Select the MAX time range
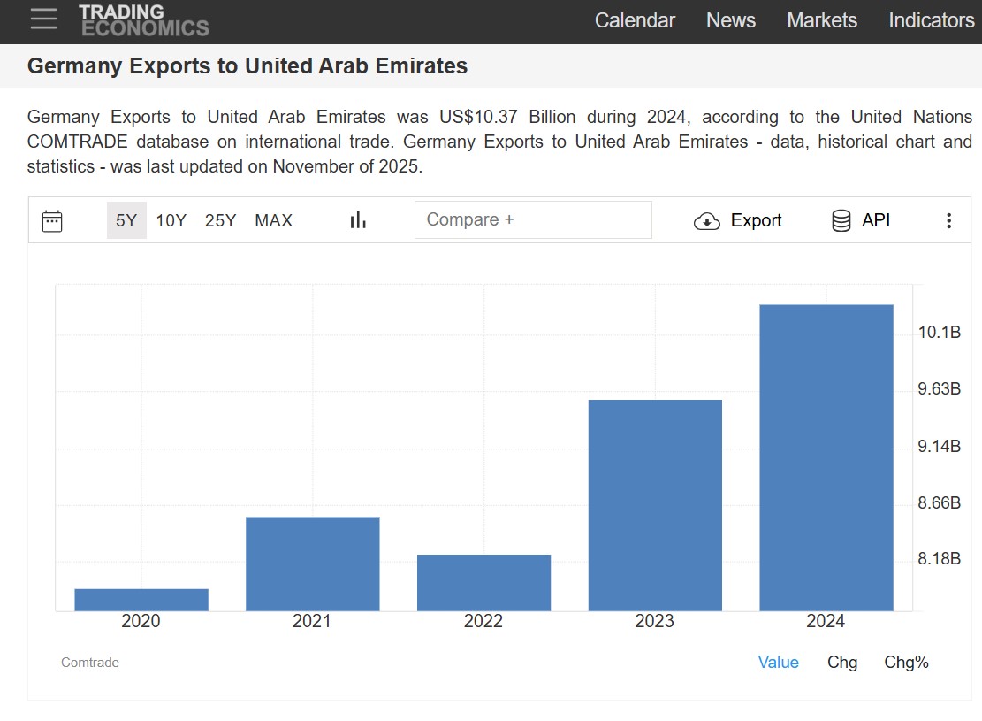 (x=274, y=220)
